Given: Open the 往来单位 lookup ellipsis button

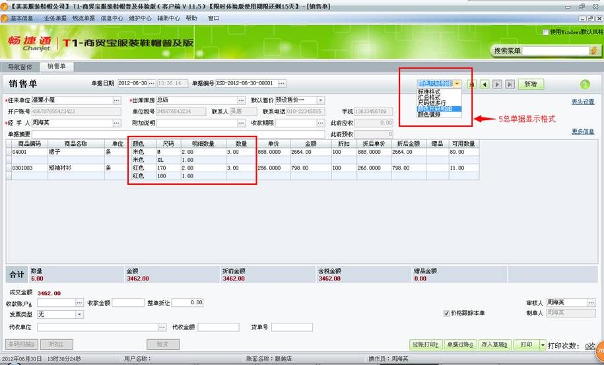Looking at the screenshot, I should point(117,100).
